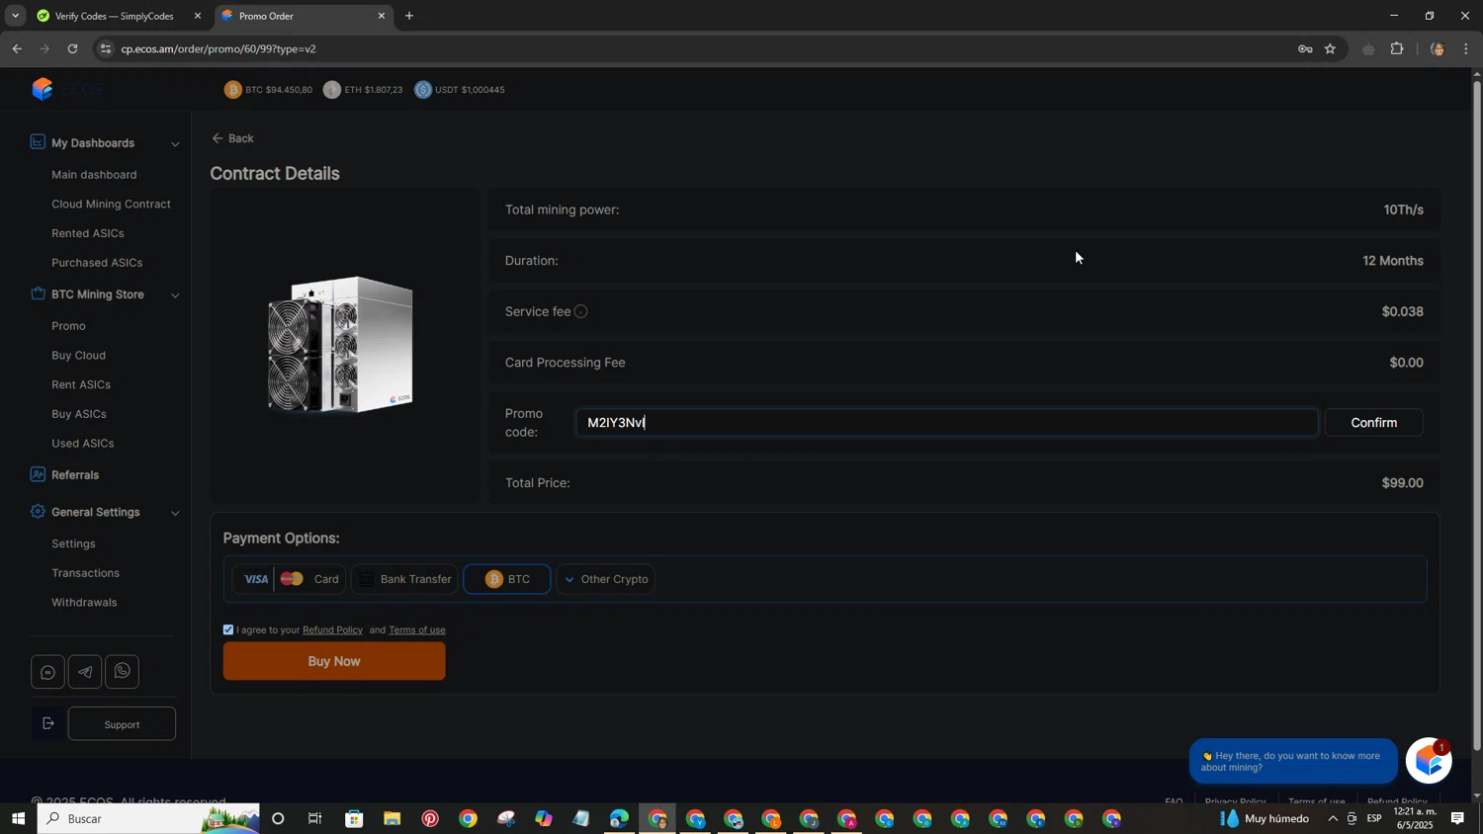Open the notification center icon
The height and width of the screenshot is (834, 1483).
(1457, 818)
